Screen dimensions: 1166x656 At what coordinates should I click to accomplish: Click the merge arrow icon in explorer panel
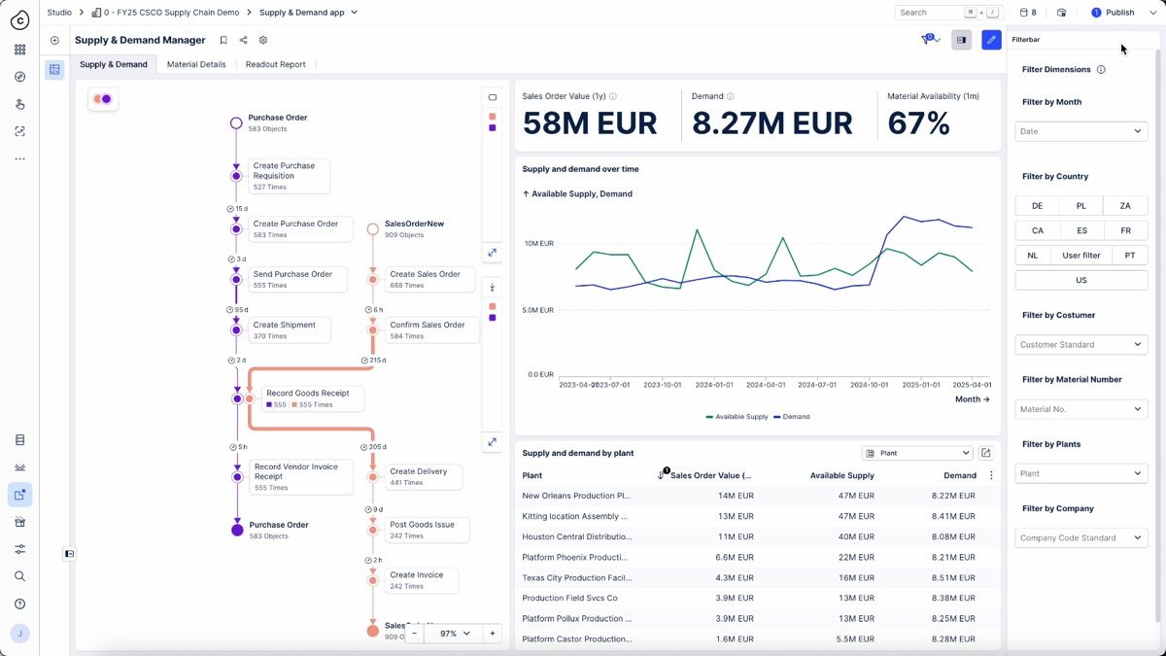pos(493,288)
